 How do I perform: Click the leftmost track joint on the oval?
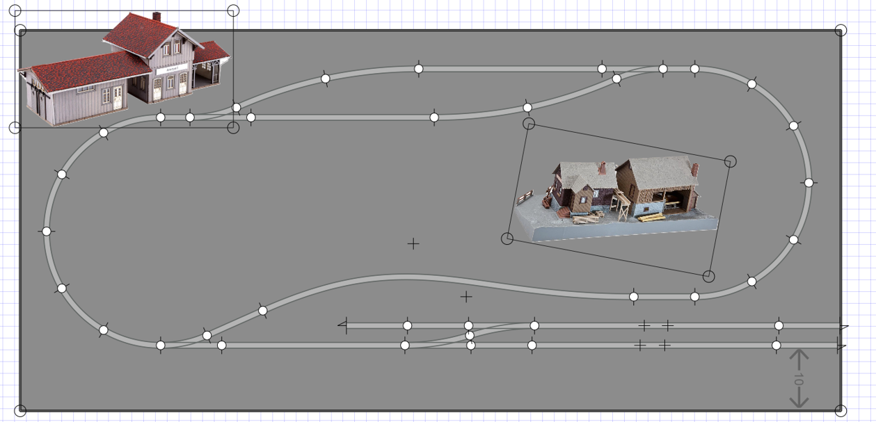[x=47, y=231]
